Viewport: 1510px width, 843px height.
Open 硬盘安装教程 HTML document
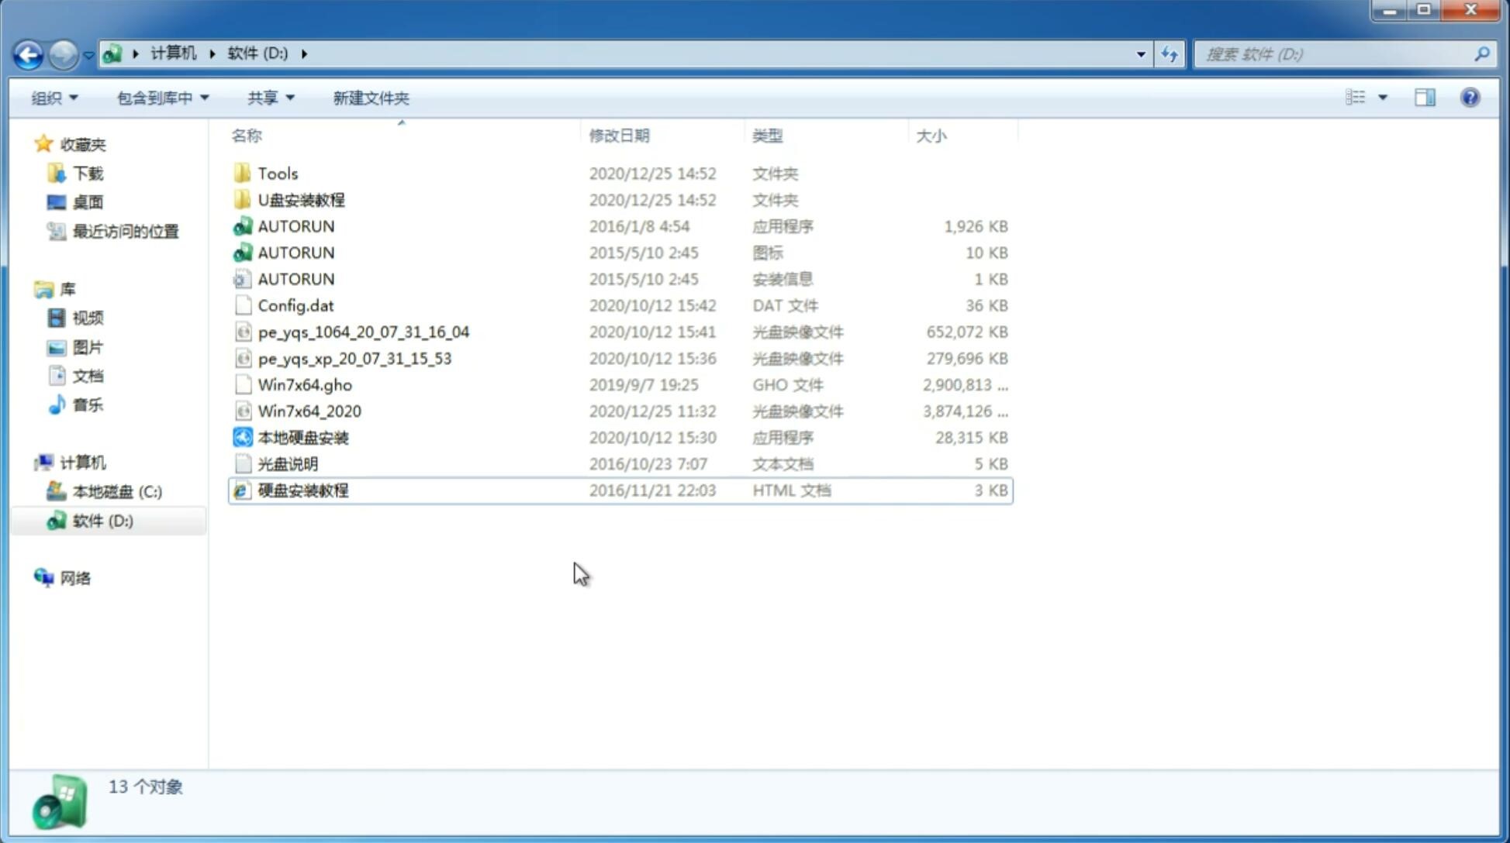(x=302, y=490)
